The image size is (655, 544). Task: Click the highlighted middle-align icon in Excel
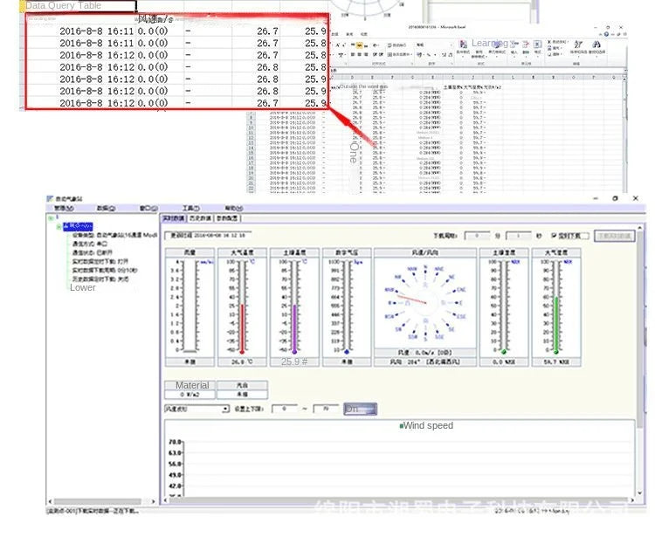click(359, 45)
